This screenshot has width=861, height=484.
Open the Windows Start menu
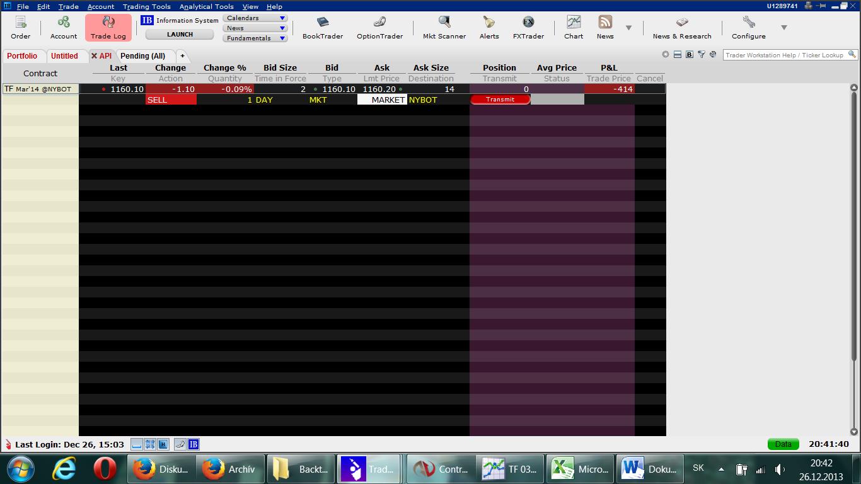(x=20, y=469)
